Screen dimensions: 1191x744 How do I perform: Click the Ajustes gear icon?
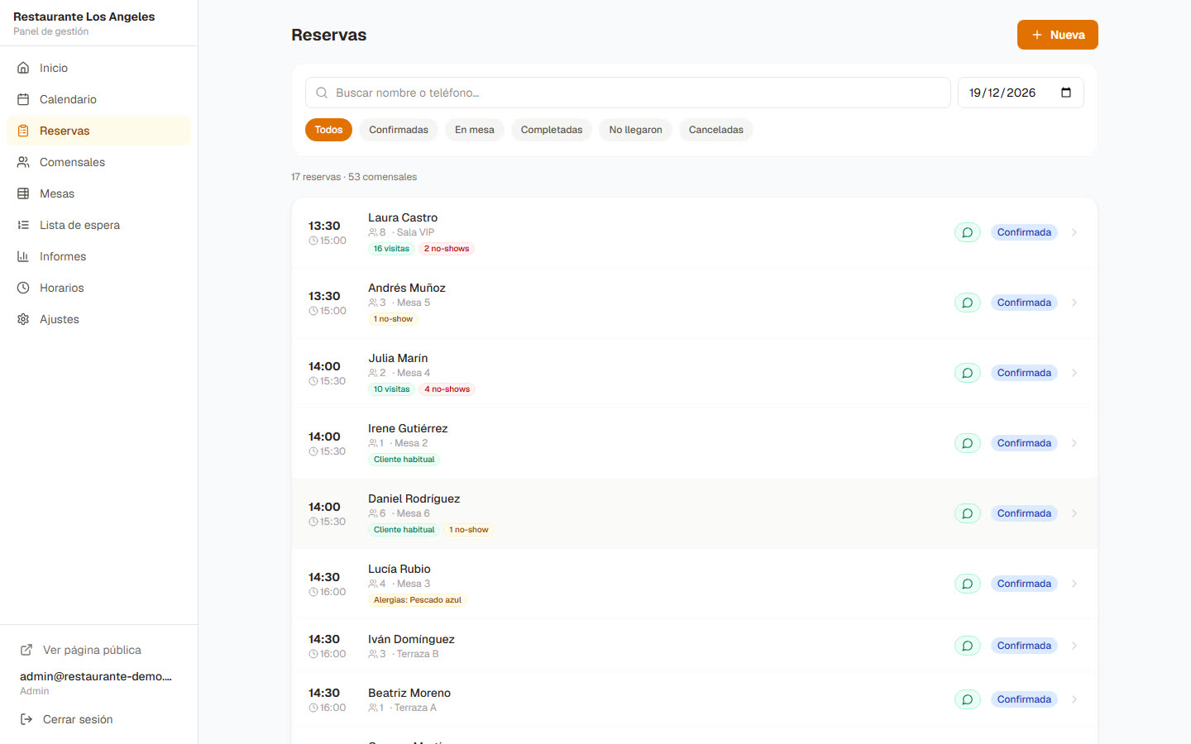point(23,319)
